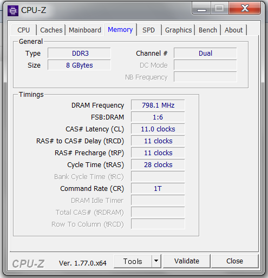
Task: Select the Mainboard tab
Action: pos(85,30)
